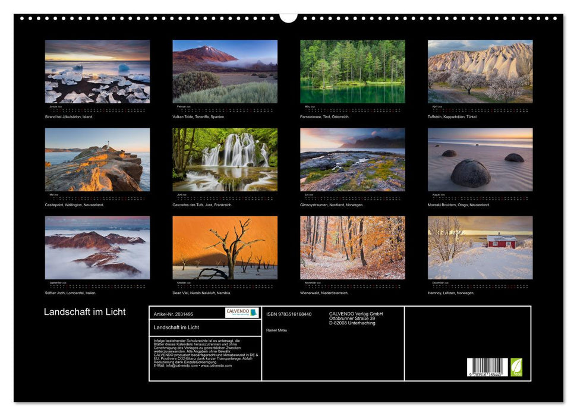Click the Rainer Mirau author name
The width and height of the screenshot is (577, 416).
(277, 330)
